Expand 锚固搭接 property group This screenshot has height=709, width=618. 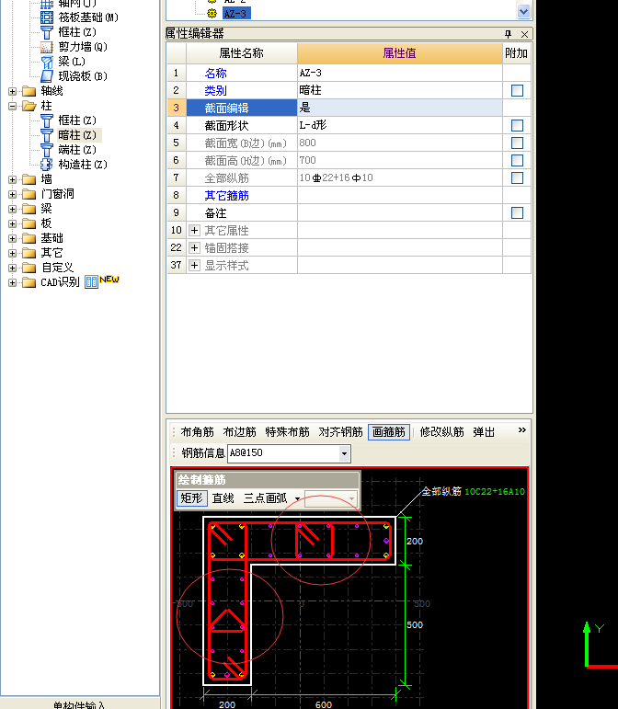194,247
